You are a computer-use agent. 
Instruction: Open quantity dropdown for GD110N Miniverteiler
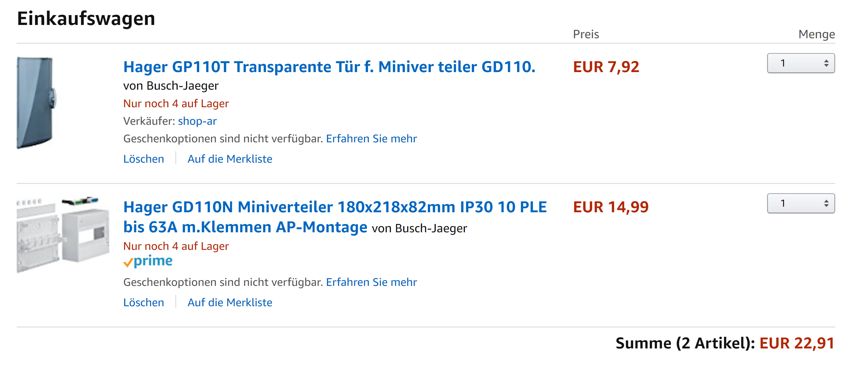tap(800, 203)
